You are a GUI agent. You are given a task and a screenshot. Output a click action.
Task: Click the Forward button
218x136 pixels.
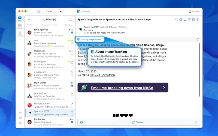pos(138,122)
